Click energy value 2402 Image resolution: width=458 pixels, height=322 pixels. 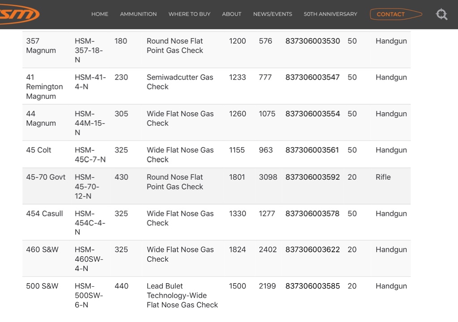[x=267, y=250]
